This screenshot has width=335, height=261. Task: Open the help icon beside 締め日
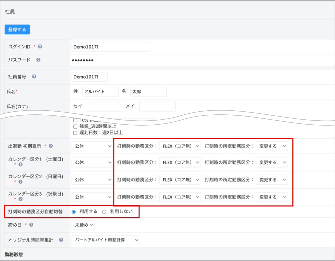(x=31, y=225)
